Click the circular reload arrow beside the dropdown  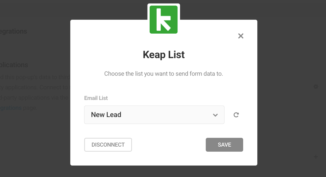point(236,115)
